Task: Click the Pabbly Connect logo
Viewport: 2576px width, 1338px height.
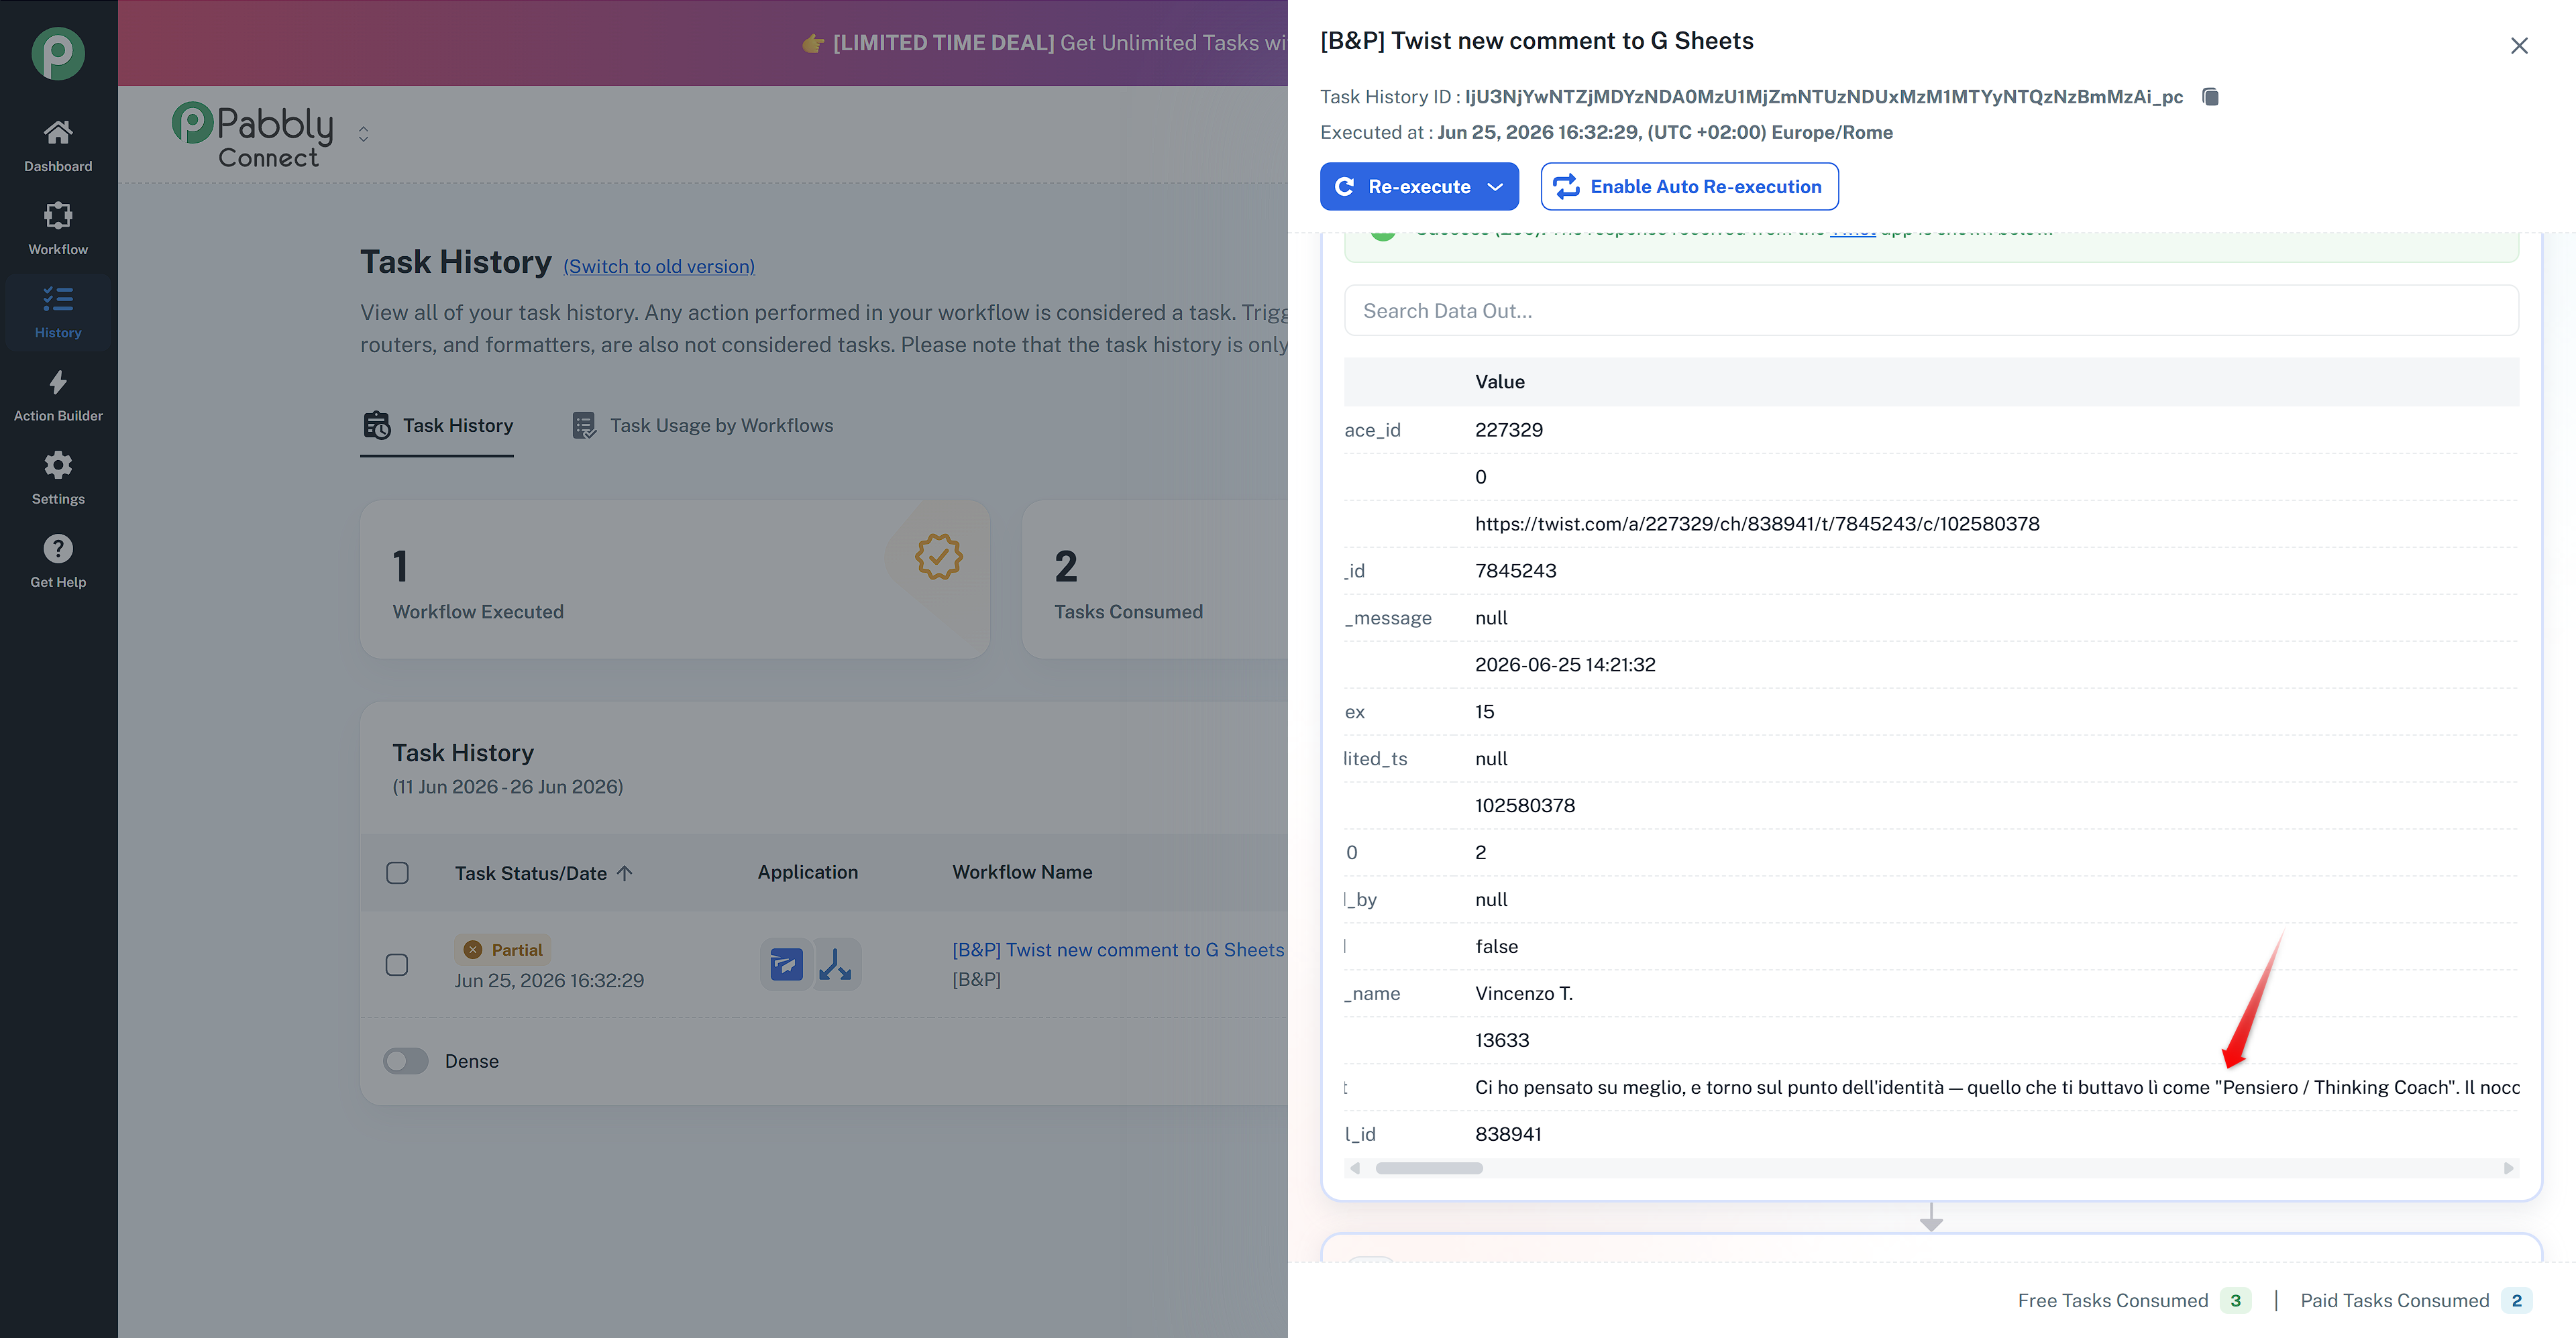Action: point(252,134)
